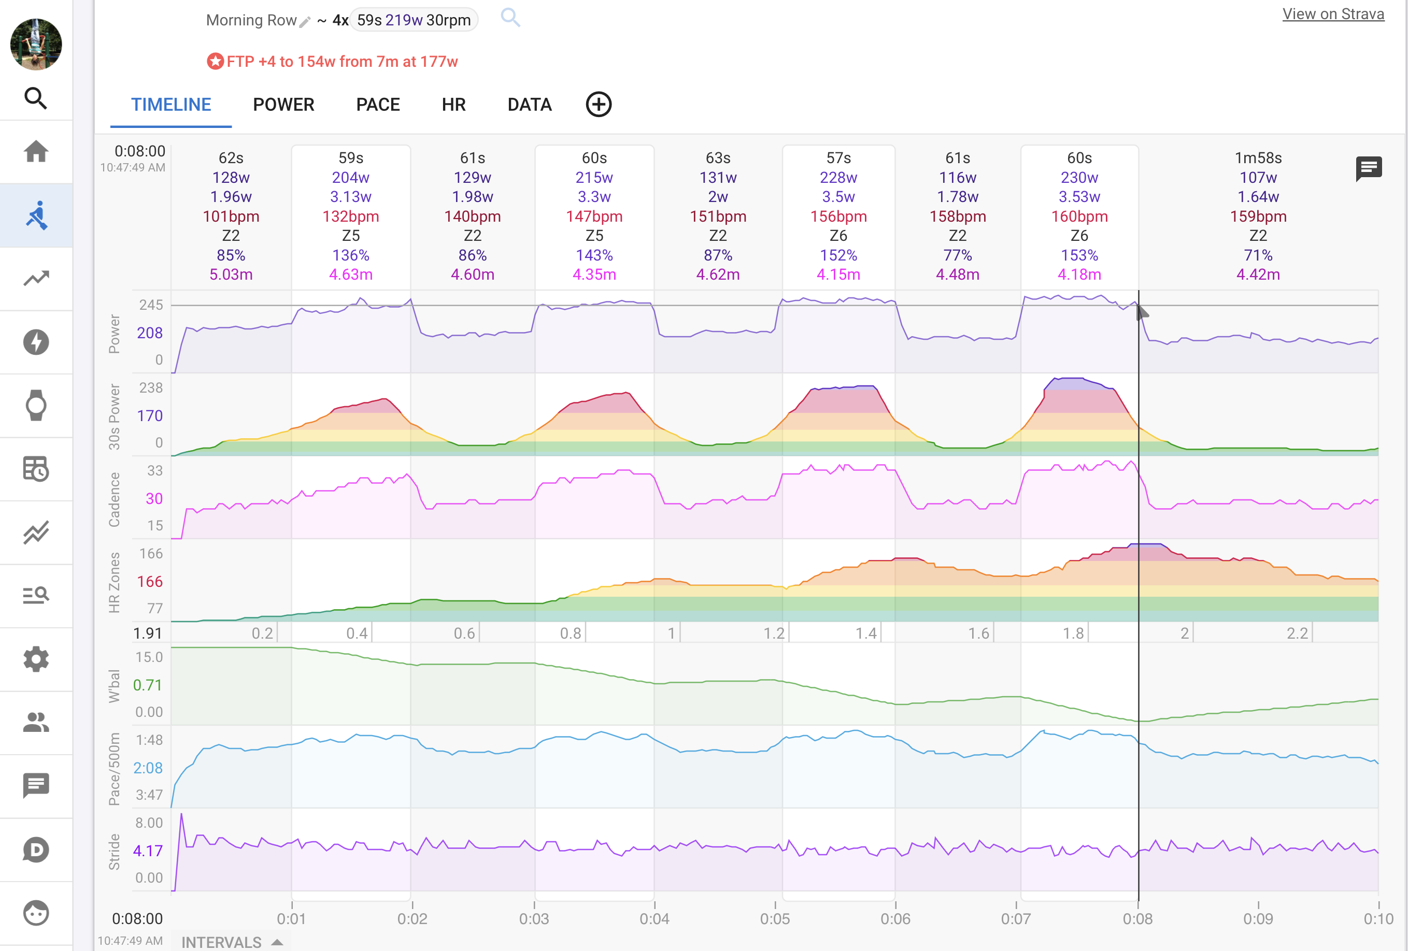
Task: Click the athletes people icon
Action: [x=36, y=722]
